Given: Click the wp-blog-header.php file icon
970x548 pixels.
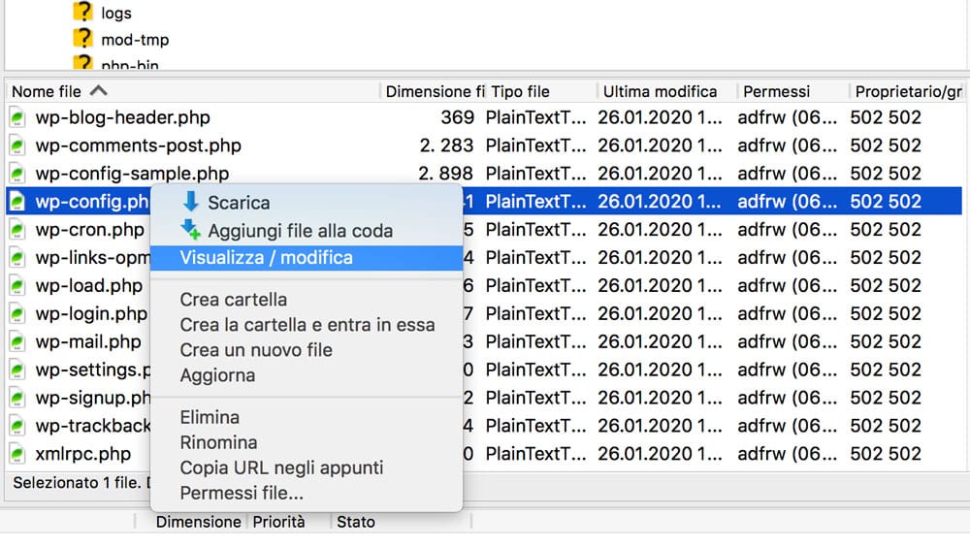Looking at the screenshot, I should (17, 117).
